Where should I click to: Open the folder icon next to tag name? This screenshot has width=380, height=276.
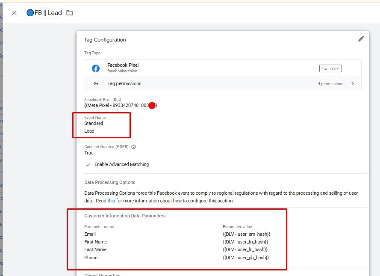[70, 13]
